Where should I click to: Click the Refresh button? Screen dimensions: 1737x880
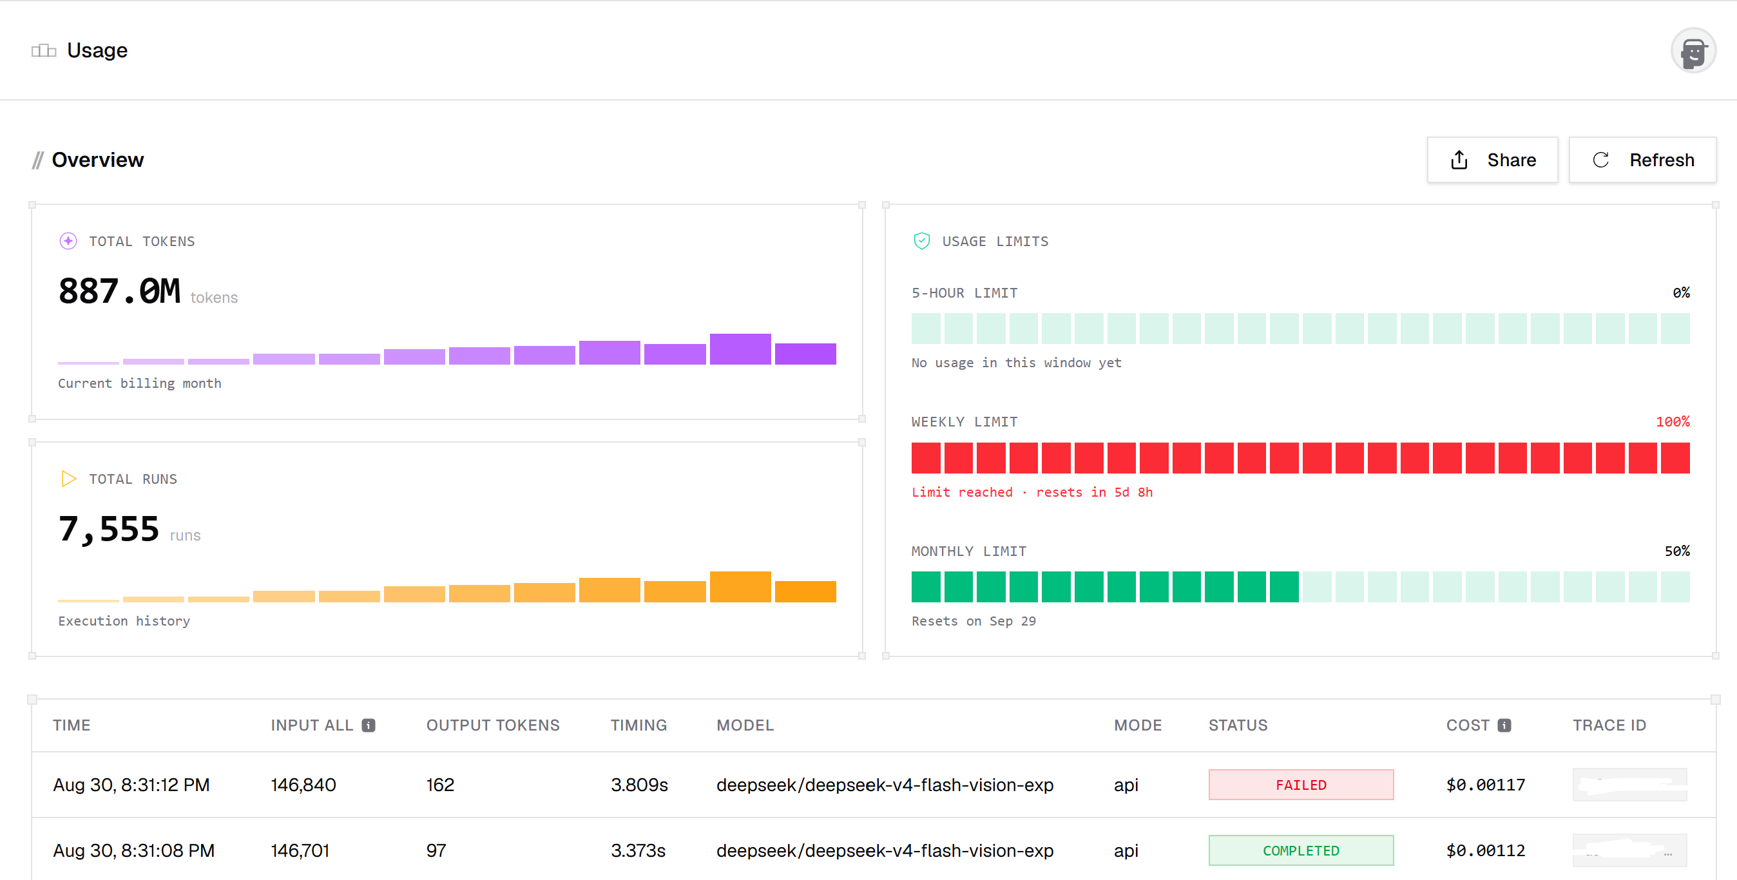1642,160
